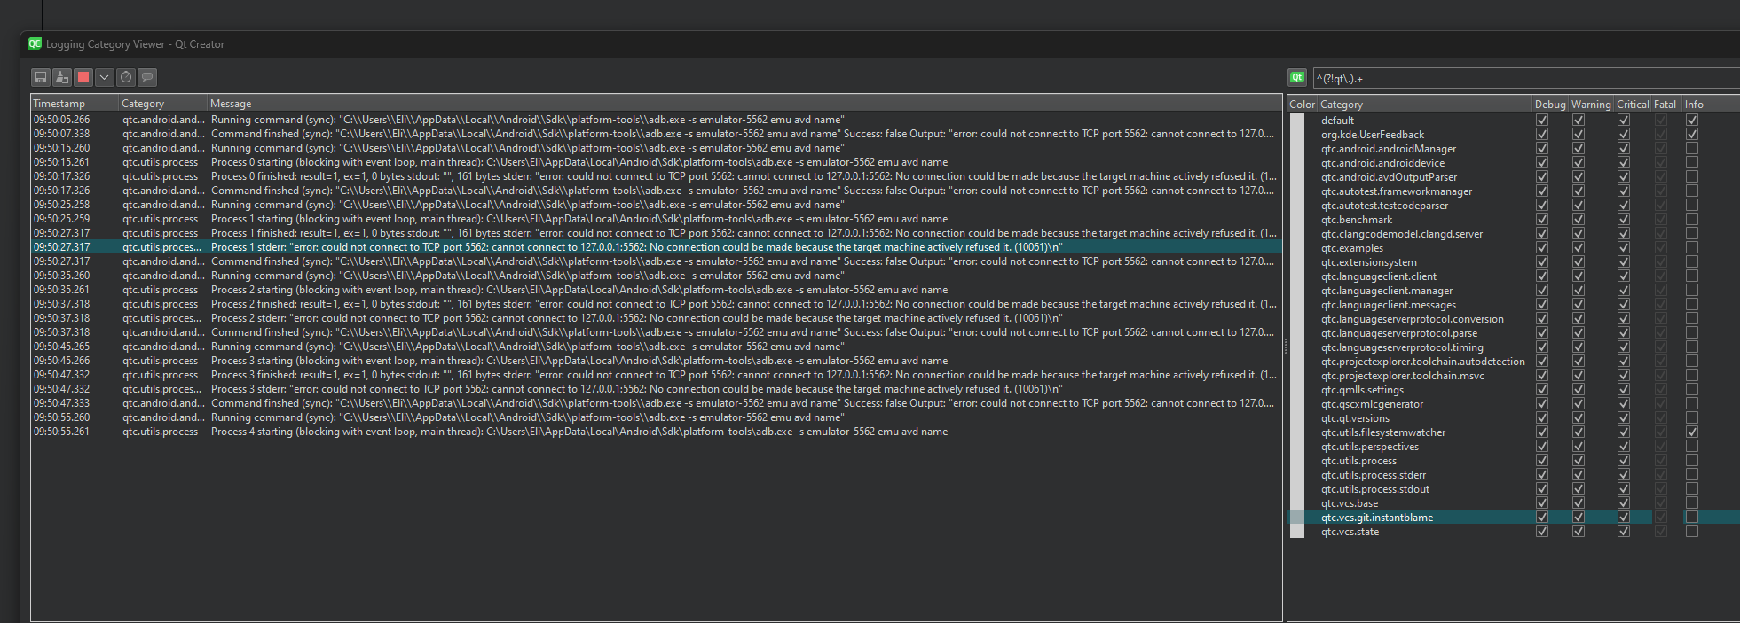
Task: Click the Timestamp column header
Action: tap(75, 104)
